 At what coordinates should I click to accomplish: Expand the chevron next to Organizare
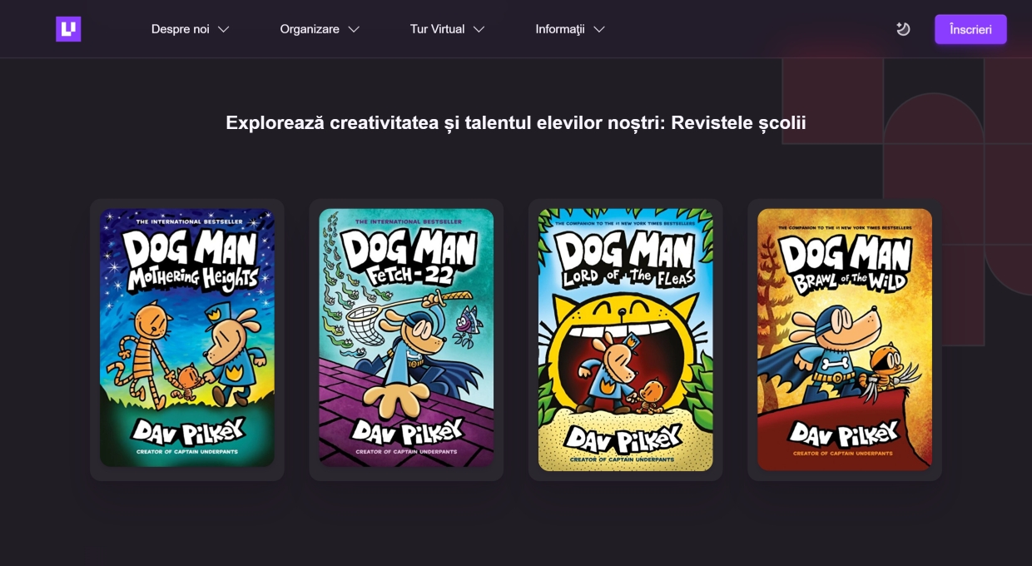tap(354, 29)
